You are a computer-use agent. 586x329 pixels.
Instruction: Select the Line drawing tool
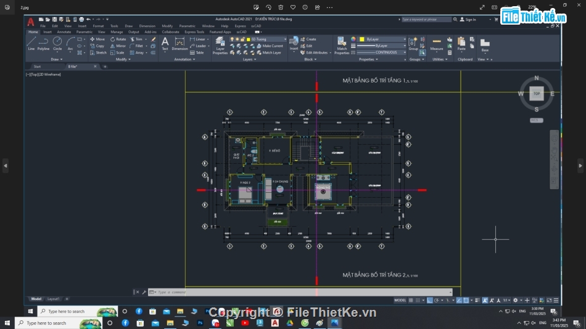(31, 44)
